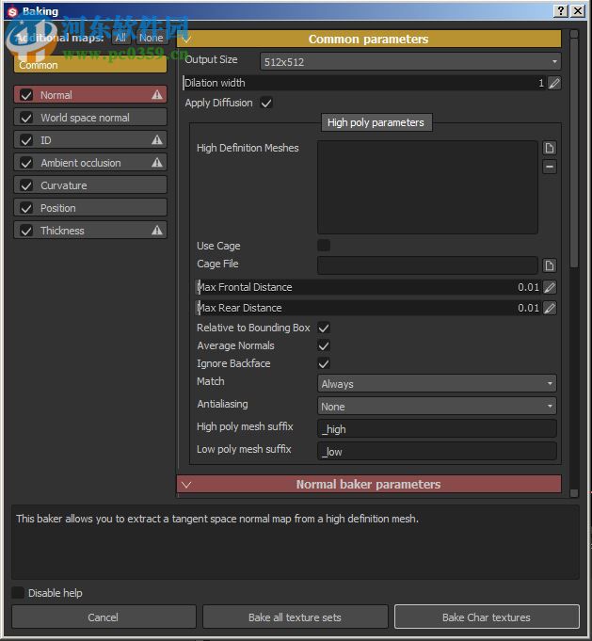Click the Substance Painter icon in title bar
This screenshot has width=592, height=641.
[x=12, y=11]
